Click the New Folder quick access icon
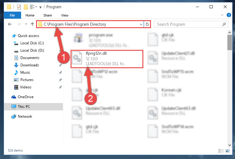Viewport: 235px width, 159px height. (26, 7)
